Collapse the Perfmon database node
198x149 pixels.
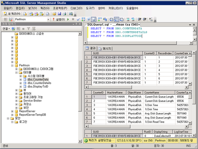[12, 66]
